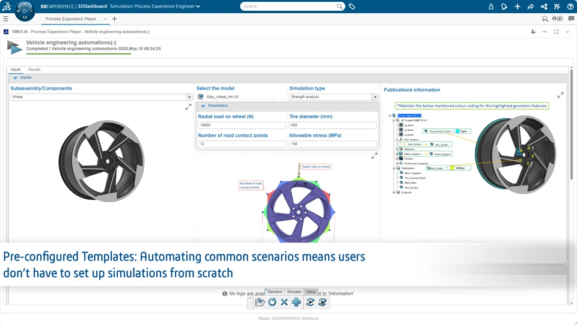This screenshot has width=577, height=324.
Task: Open the hamburger dashboard menu
Action: (5, 19)
